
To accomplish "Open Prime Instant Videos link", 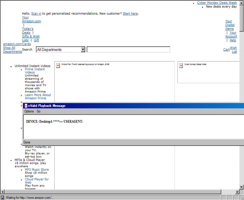I will (x=35, y=71).
